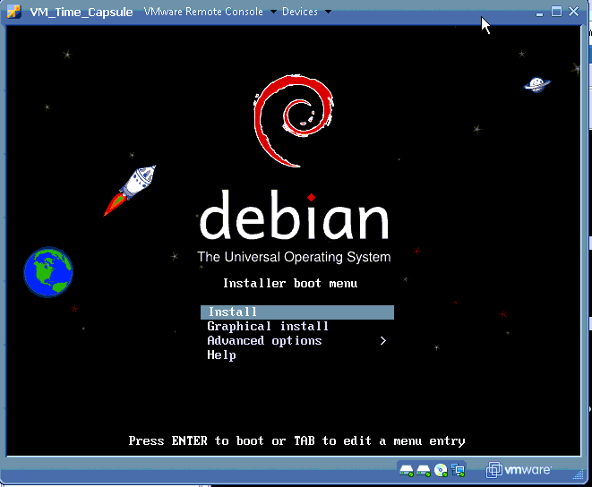
Task: Click the VMware console title bar icon
Action: coord(14,12)
